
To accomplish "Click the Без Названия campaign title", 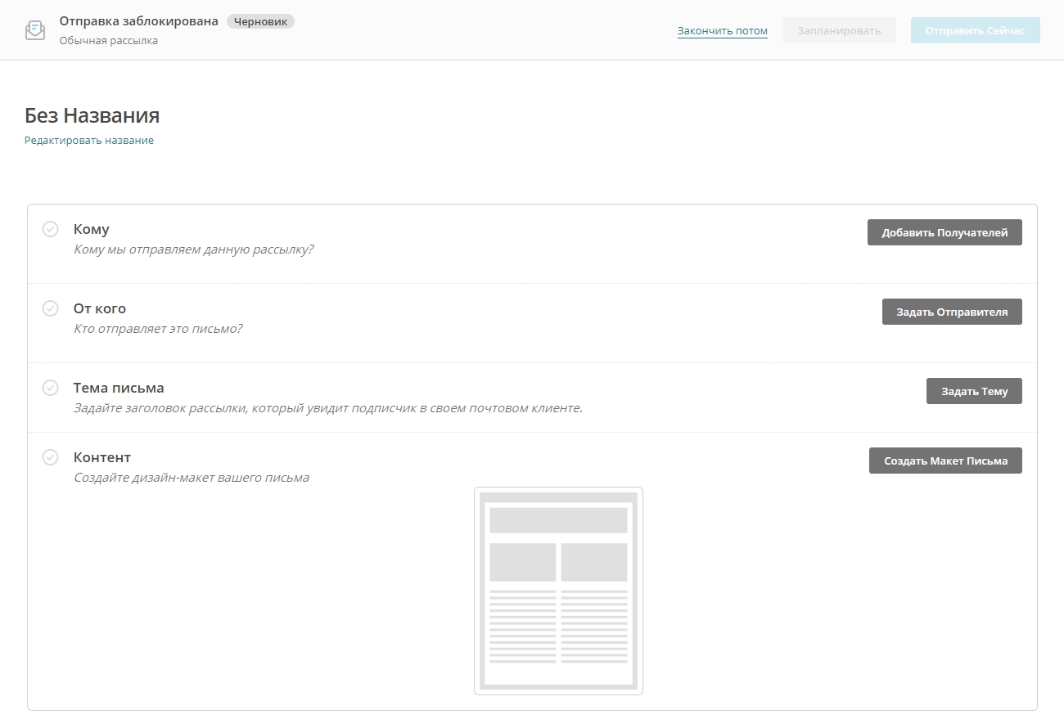I will (x=92, y=115).
